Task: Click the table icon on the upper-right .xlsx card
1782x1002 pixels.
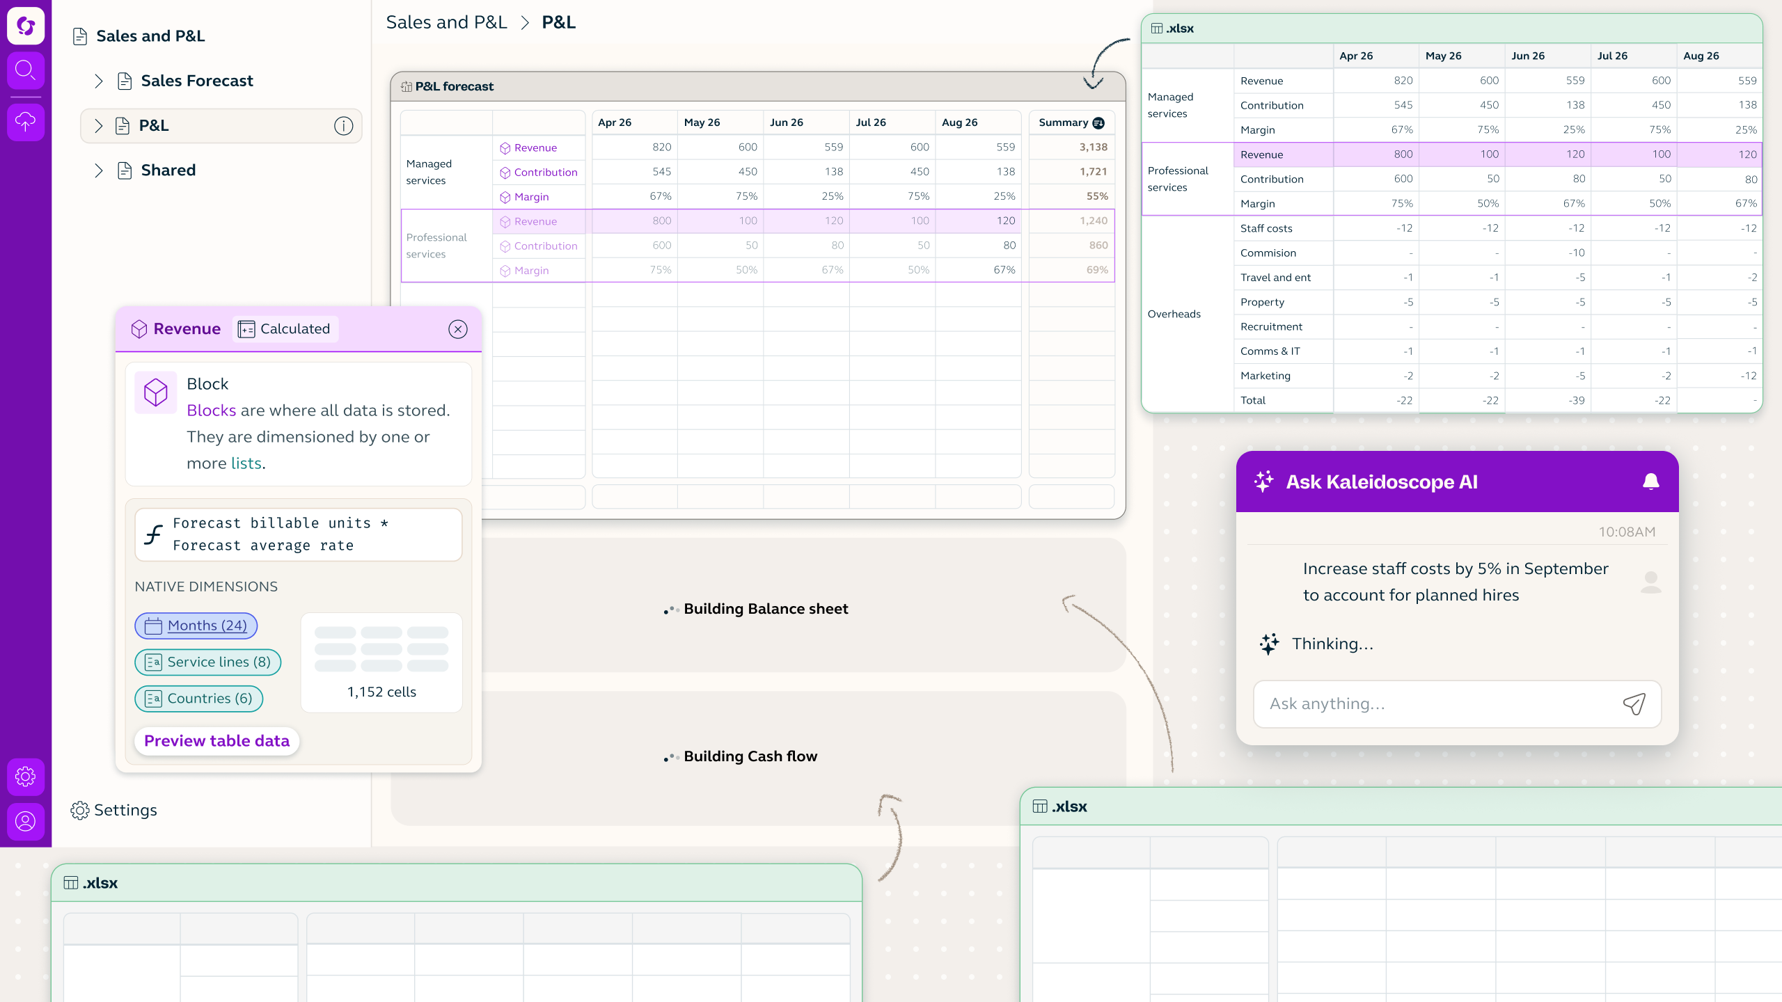Action: tap(1156, 29)
